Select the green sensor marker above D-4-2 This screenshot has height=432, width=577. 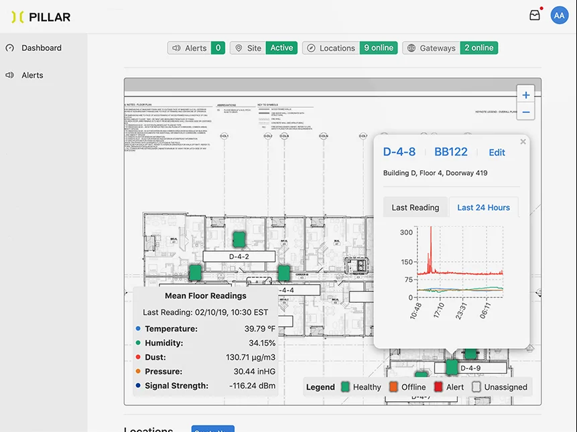239,239
